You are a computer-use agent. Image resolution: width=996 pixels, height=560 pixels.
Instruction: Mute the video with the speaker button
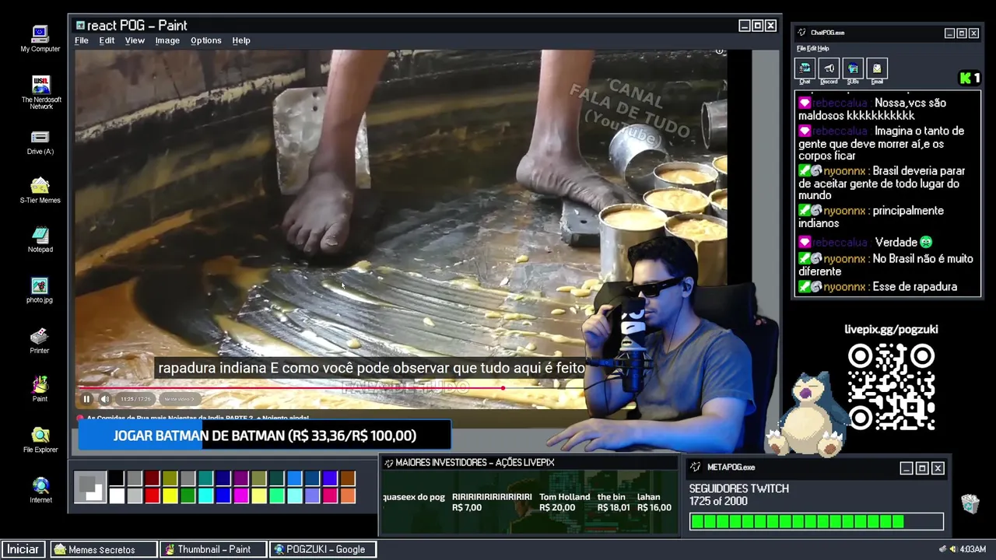pyautogui.click(x=105, y=399)
